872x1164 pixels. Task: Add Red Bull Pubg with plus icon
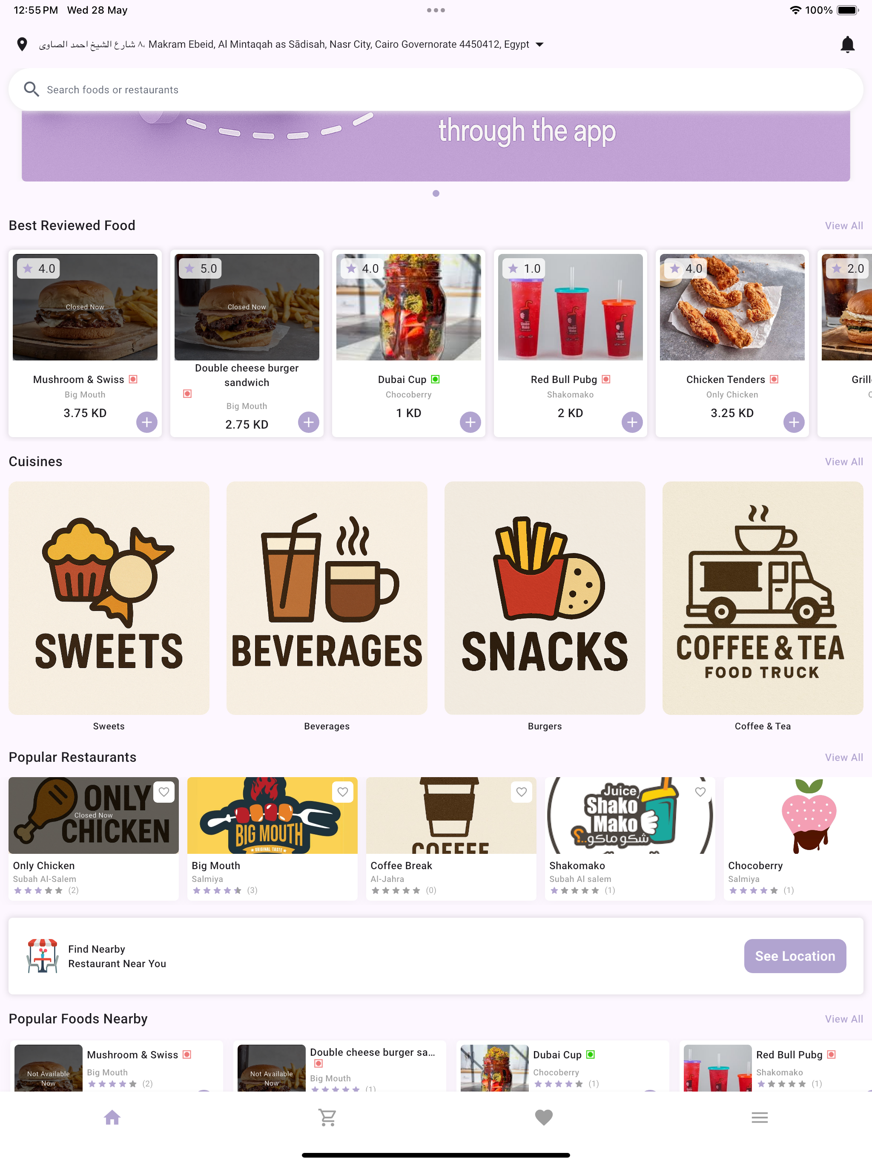(632, 422)
